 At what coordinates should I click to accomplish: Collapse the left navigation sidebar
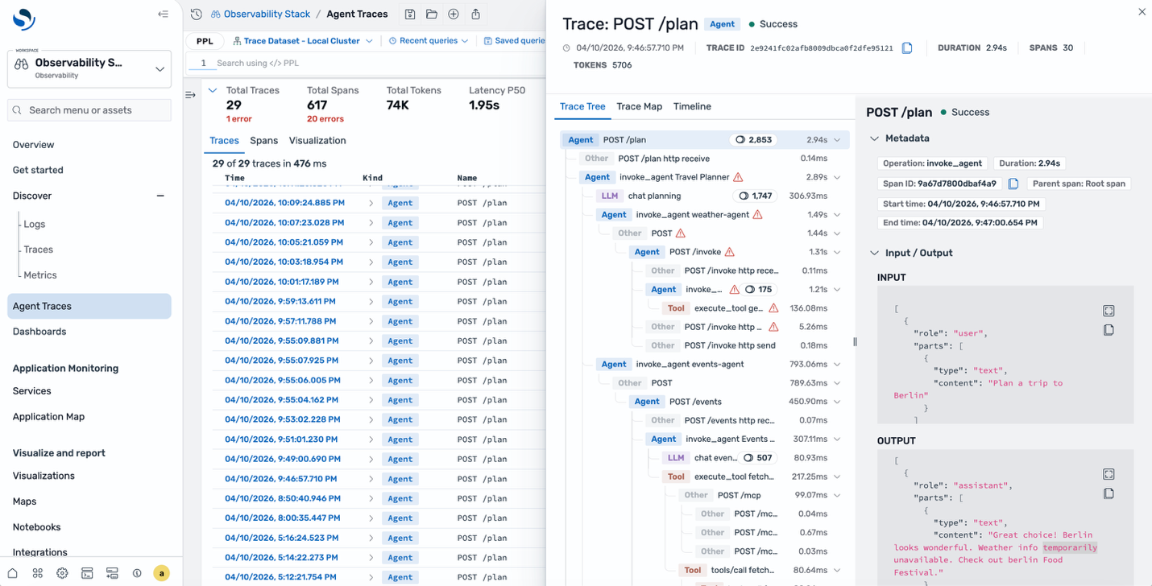tap(163, 14)
